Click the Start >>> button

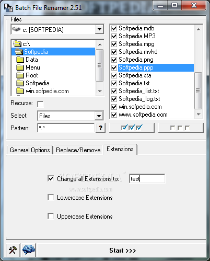(x=123, y=251)
